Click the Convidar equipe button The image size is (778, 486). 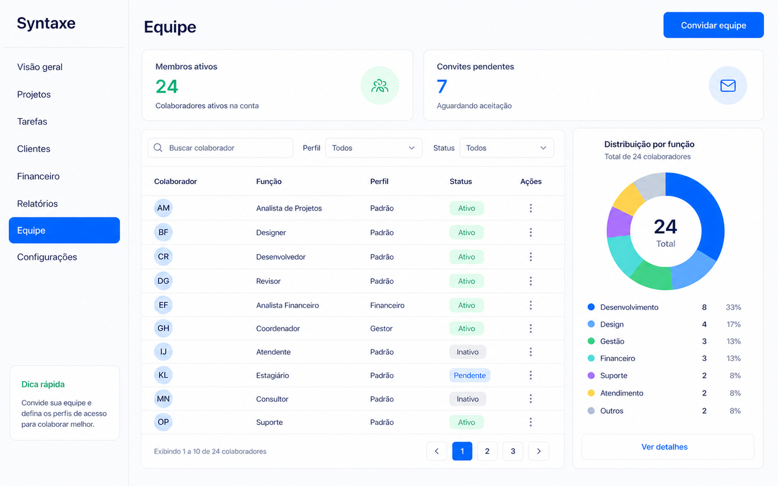pyautogui.click(x=713, y=25)
